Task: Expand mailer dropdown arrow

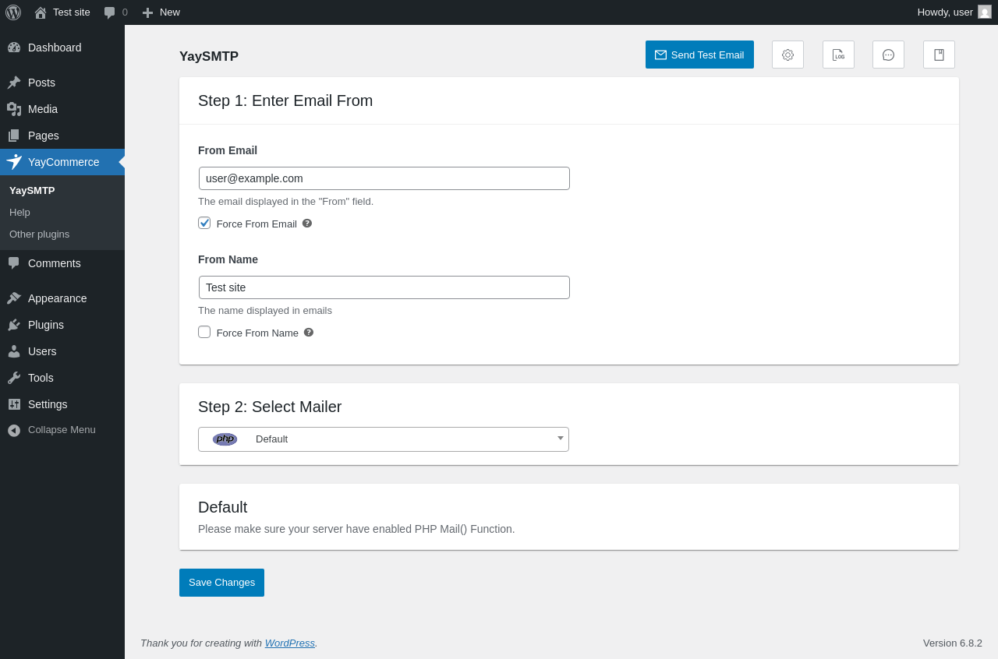Action: point(560,439)
